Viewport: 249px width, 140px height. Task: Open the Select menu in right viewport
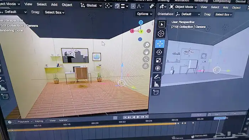(x=215, y=7)
